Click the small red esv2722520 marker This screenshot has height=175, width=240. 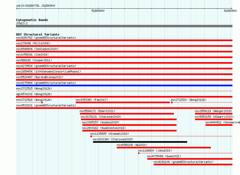[172, 102]
